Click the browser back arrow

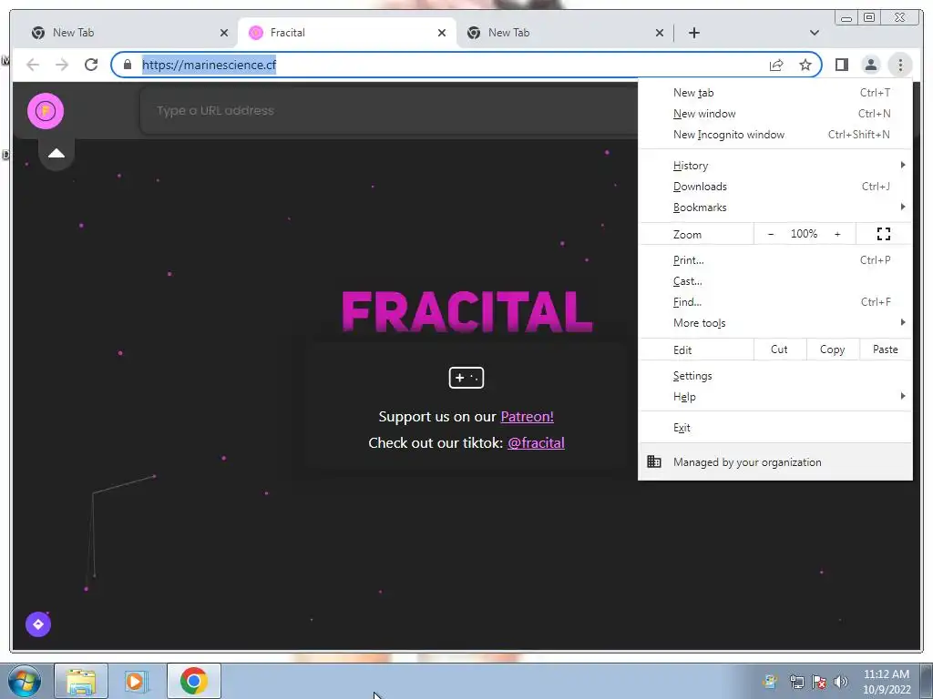pyautogui.click(x=33, y=65)
